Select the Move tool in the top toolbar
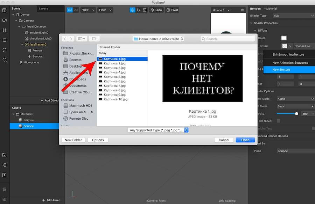Screen dimensions: 315x204 pos(133,10)
